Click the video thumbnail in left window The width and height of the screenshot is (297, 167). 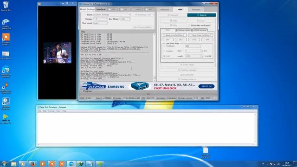58,52
